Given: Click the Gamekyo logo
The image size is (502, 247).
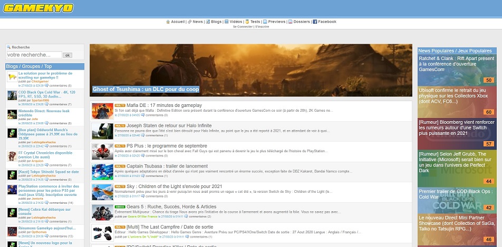Looking at the screenshot, I should (x=38, y=8).
